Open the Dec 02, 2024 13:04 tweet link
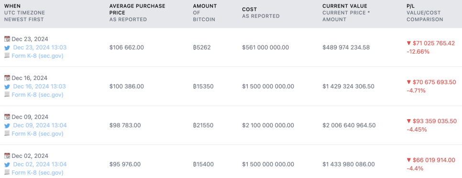The height and width of the screenshot is (178, 462). click(40, 164)
